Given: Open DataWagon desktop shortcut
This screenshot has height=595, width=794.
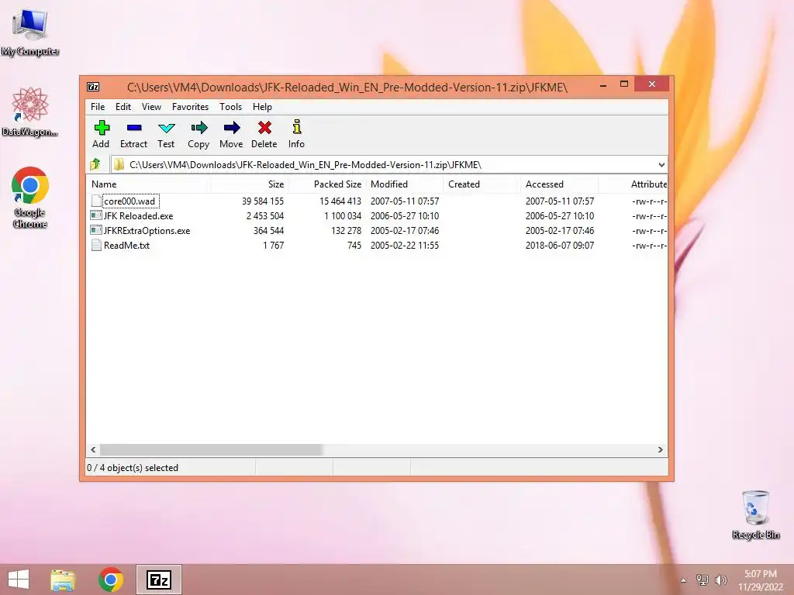Looking at the screenshot, I should pos(30,112).
